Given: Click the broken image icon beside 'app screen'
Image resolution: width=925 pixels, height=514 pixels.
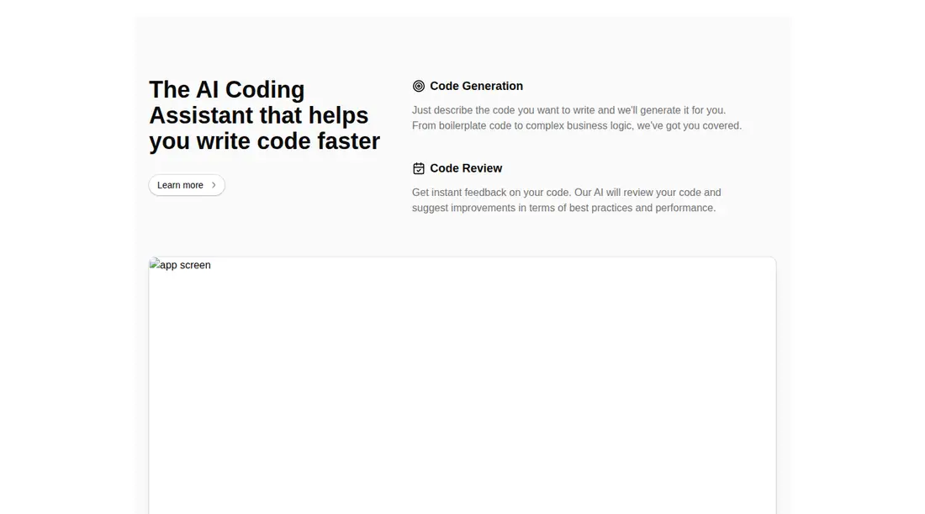Looking at the screenshot, I should pyautogui.click(x=155, y=264).
